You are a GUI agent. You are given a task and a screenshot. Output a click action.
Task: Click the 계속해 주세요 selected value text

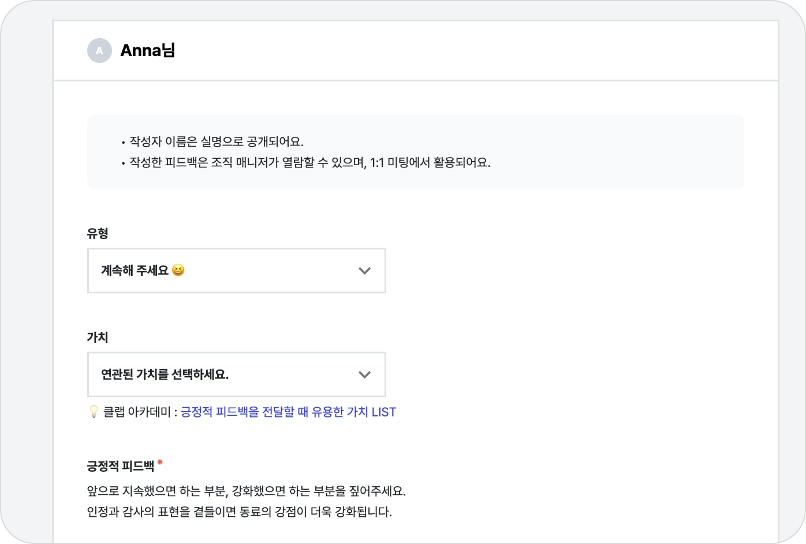135,271
